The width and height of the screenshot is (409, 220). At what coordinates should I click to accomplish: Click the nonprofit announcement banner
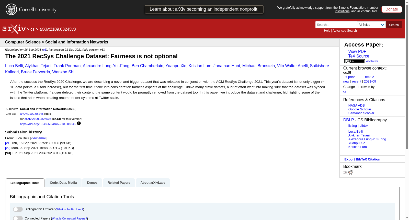204,9
